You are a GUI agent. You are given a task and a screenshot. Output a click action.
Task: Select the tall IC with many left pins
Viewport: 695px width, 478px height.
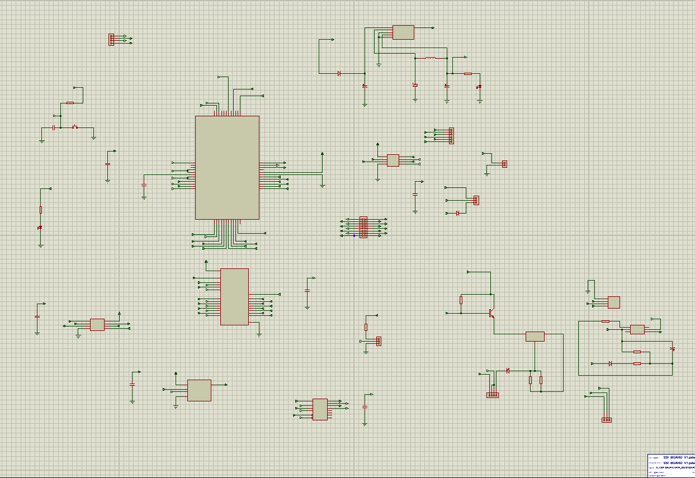click(234, 297)
